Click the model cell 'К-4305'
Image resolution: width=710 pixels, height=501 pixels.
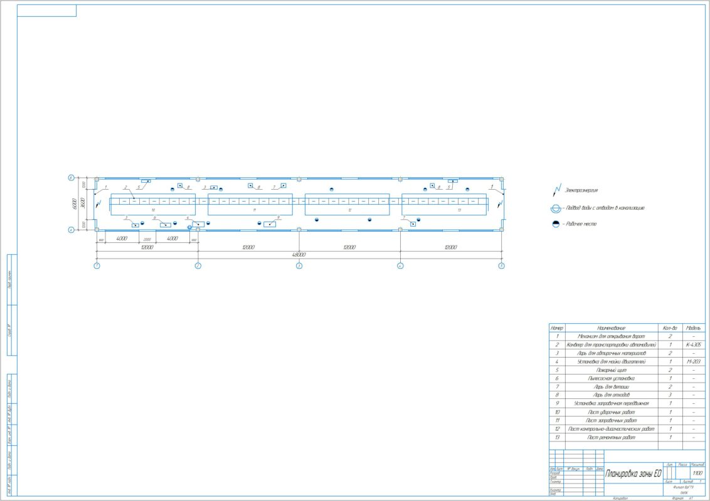tap(694, 344)
